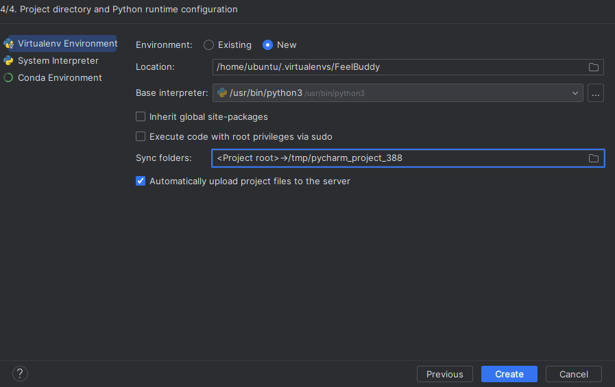Select the Existing environment radio button

pos(208,45)
